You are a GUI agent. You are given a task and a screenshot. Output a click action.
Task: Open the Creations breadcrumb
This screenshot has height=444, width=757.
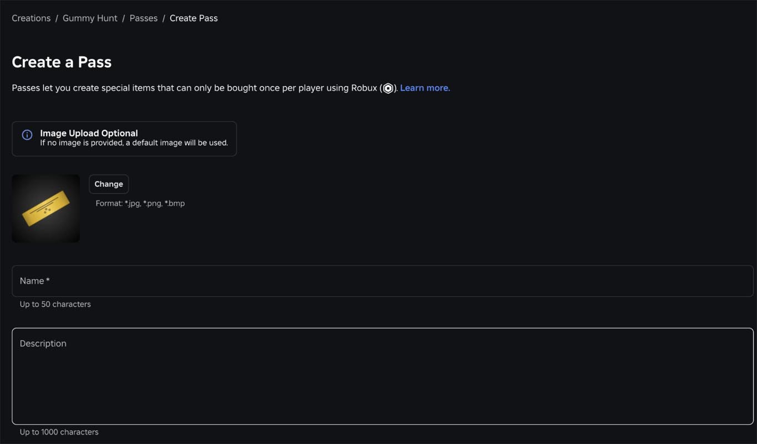point(31,18)
